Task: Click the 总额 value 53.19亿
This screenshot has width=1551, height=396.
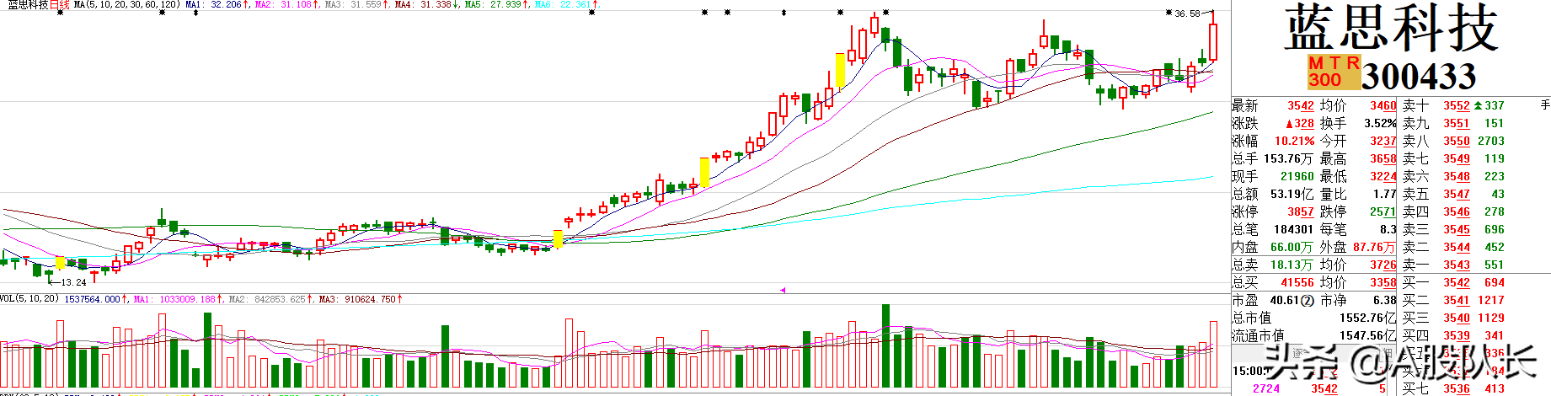Action: (1292, 194)
